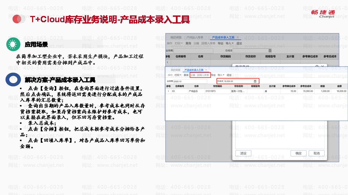Click 导出 in the front window toolbar
Image resolution: width=348 pixels, height=195 pixels.
coord(213,75)
